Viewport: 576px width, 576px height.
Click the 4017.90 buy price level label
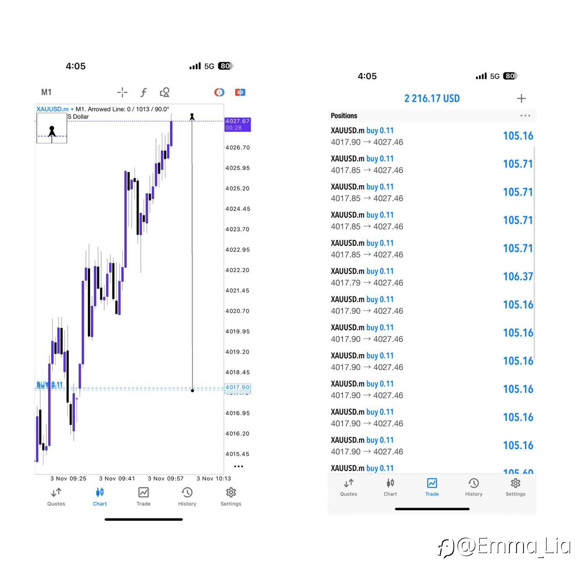(237, 387)
